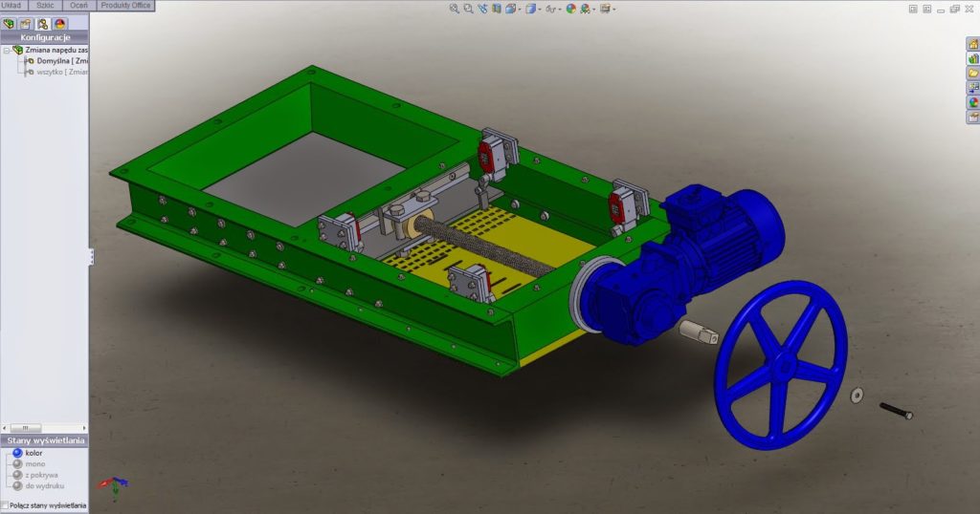Open the SolidWorks Resources house task pane tab
The width and height of the screenshot is (980, 514).
[x=973, y=44]
